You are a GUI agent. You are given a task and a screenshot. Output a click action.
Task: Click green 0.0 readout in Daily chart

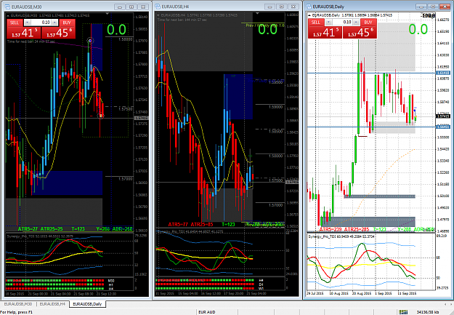tap(418, 29)
